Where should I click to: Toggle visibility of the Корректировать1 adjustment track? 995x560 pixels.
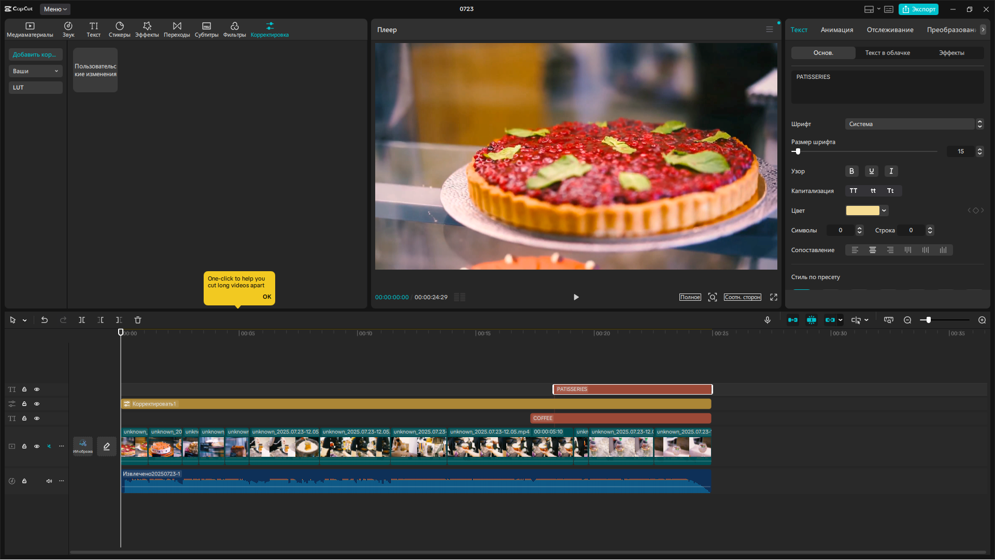pos(37,404)
